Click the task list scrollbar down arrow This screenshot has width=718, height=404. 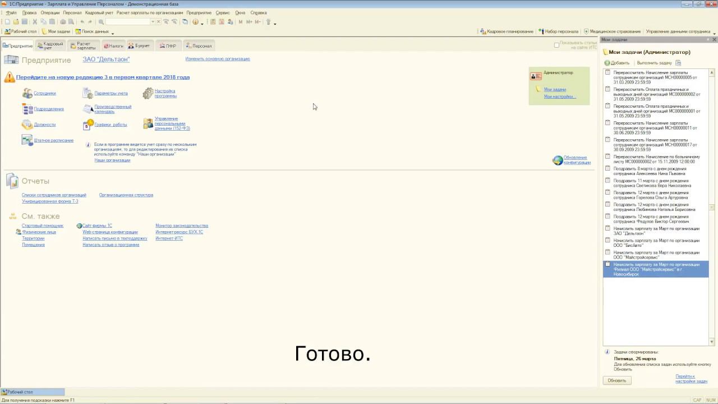click(x=712, y=342)
